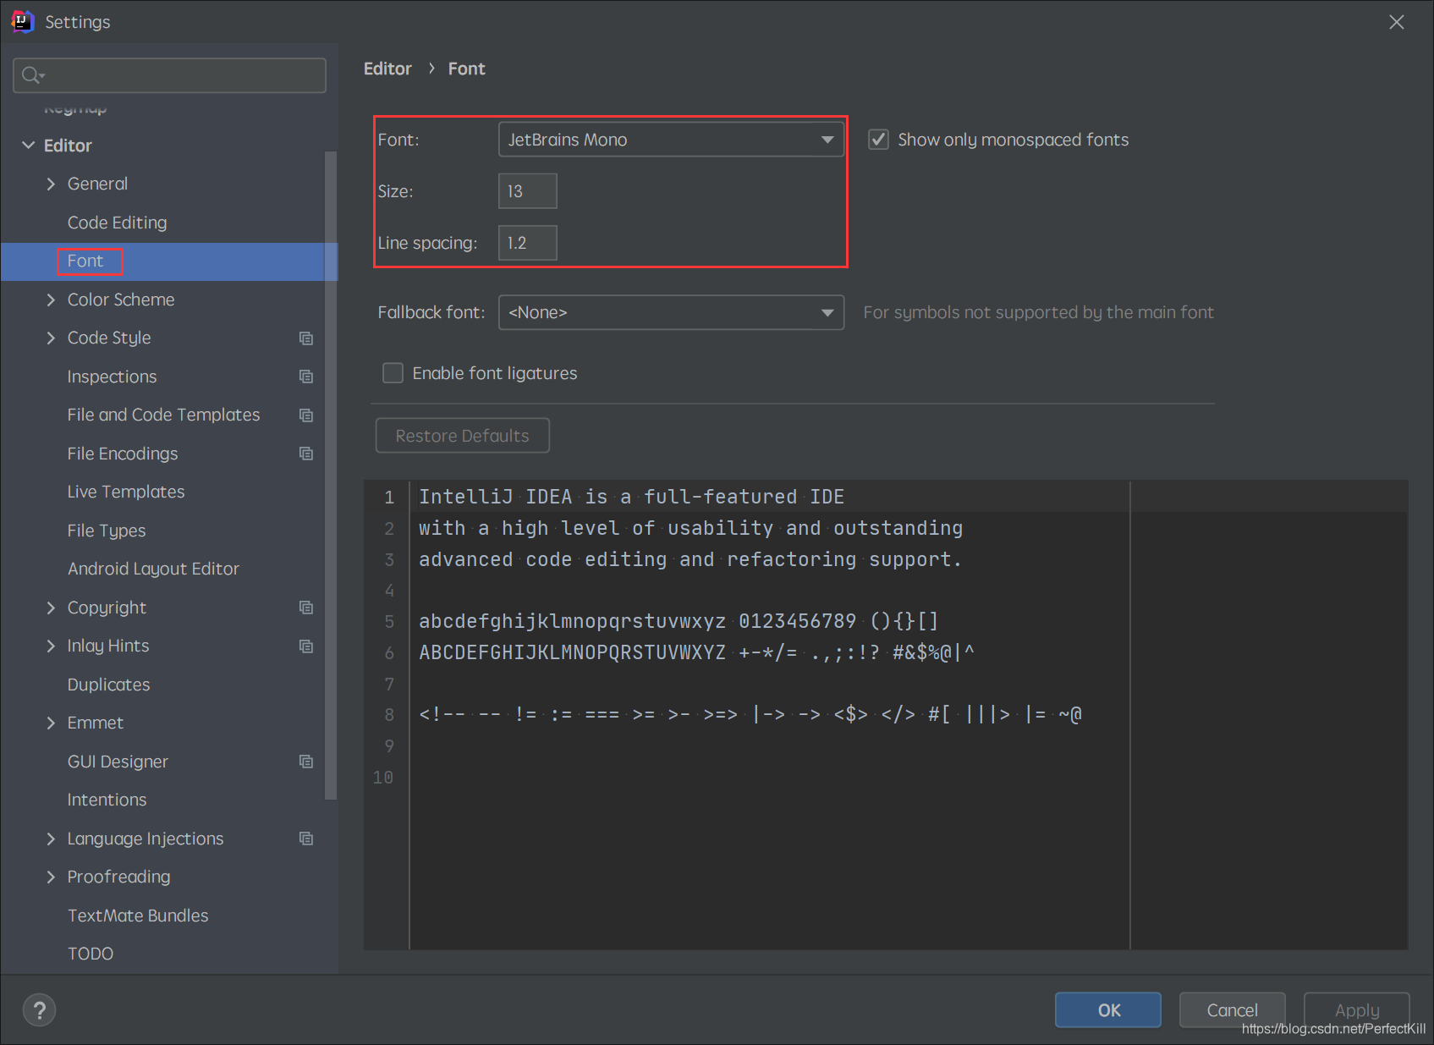Open File Encodings settings
Image resolution: width=1434 pixels, height=1045 pixels.
click(123, 454)
